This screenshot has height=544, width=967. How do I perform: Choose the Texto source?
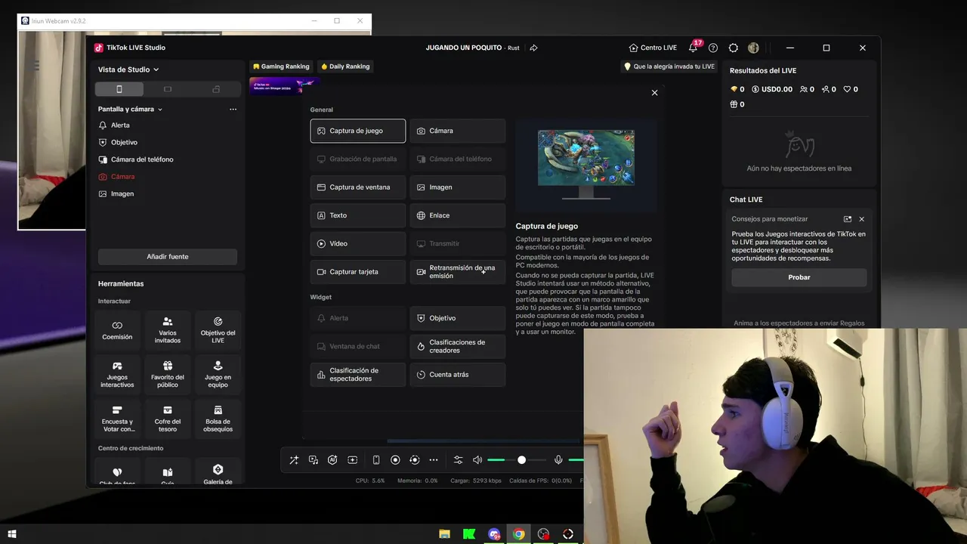pos(357,215)
